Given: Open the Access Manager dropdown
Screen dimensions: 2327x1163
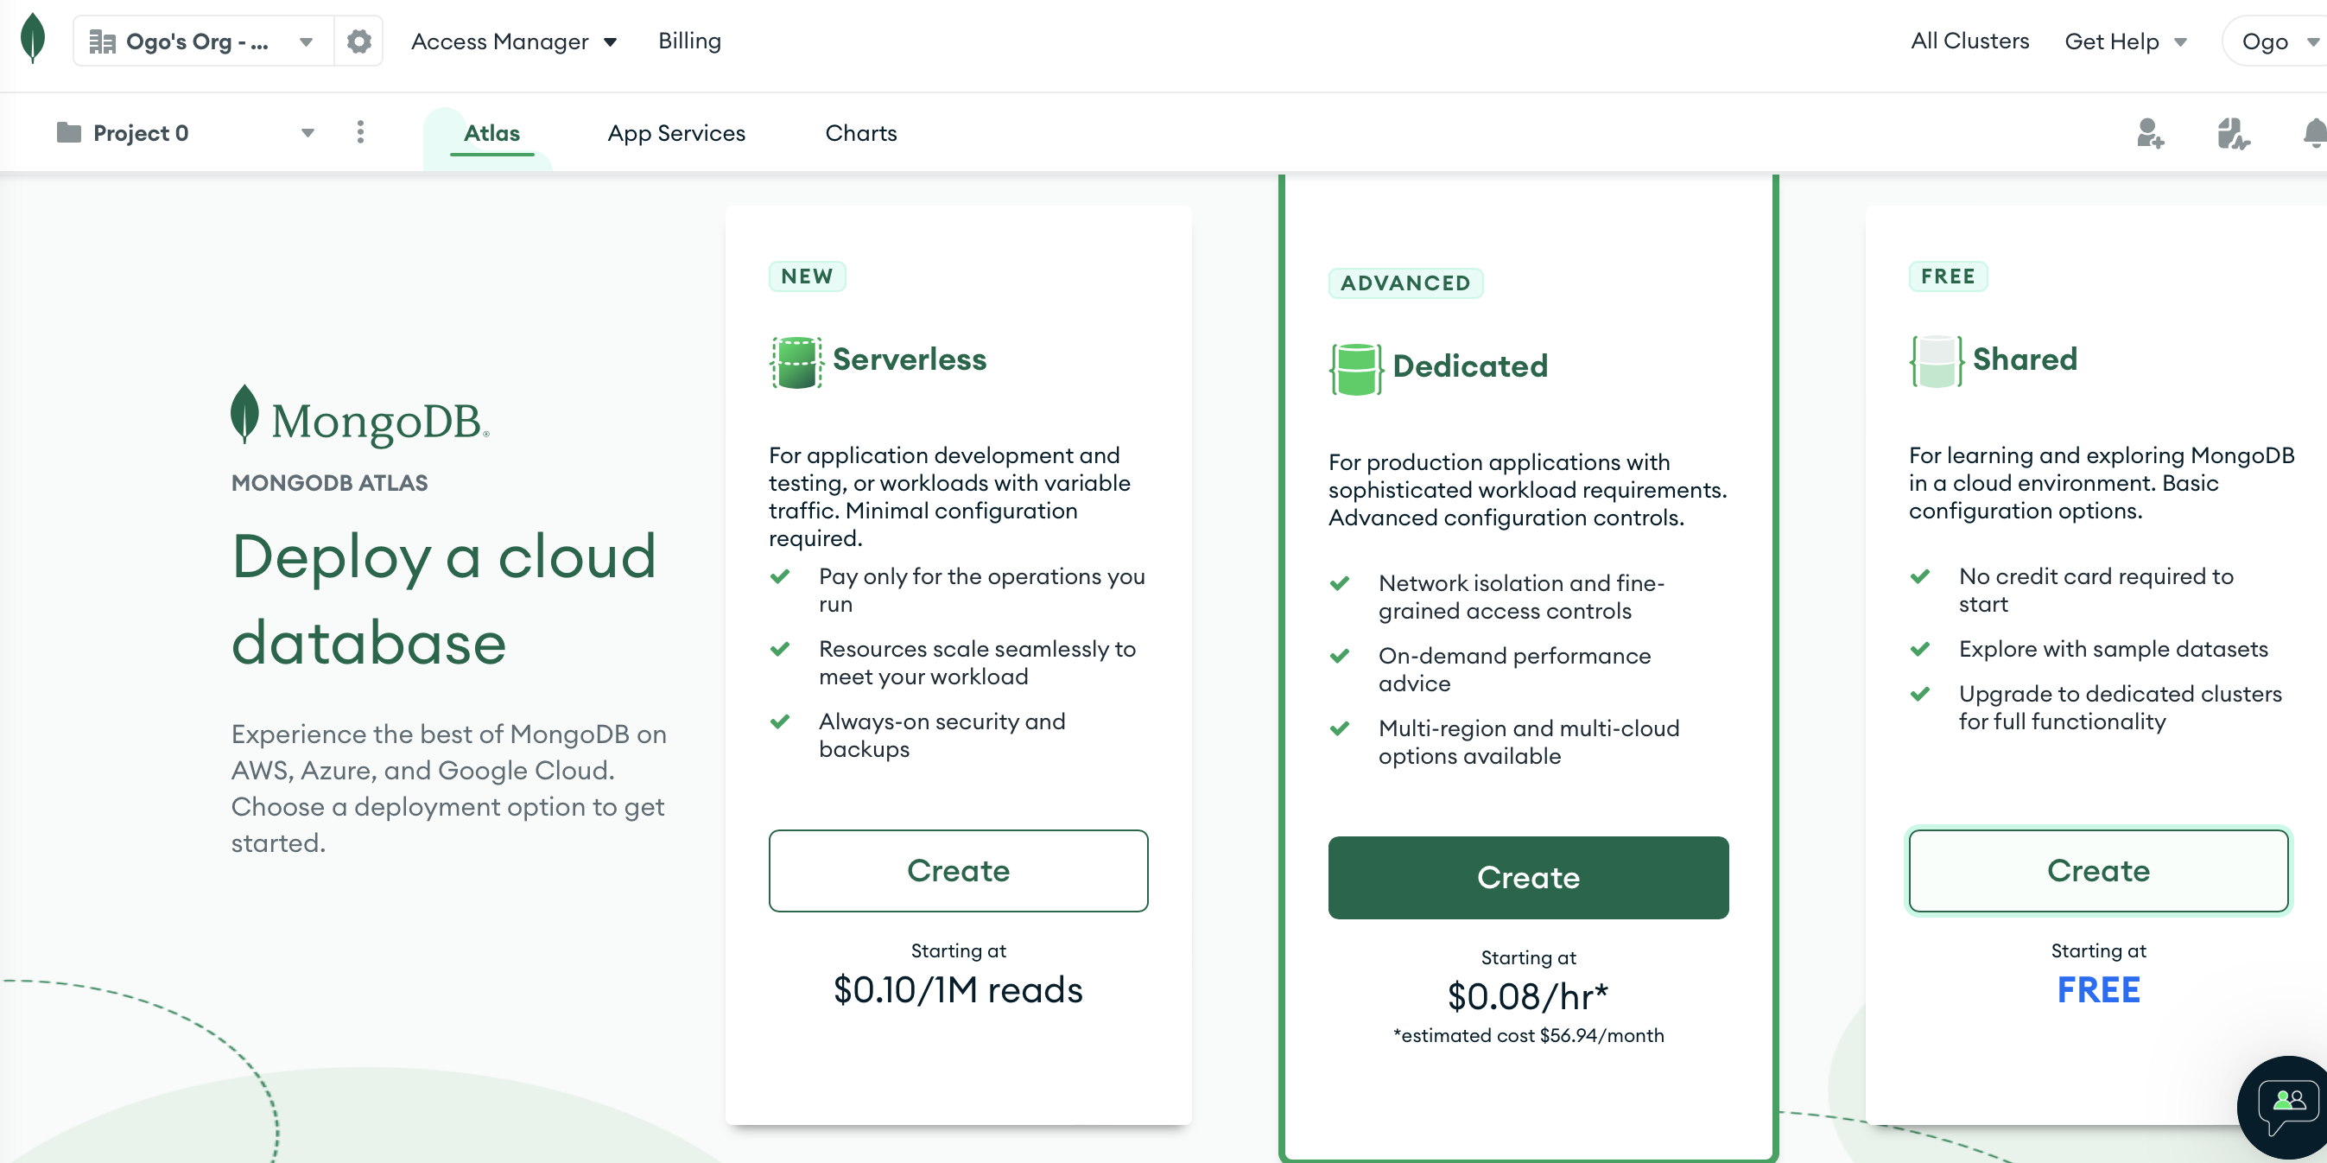Looking at the screenshot, I should tap(514, 41).
